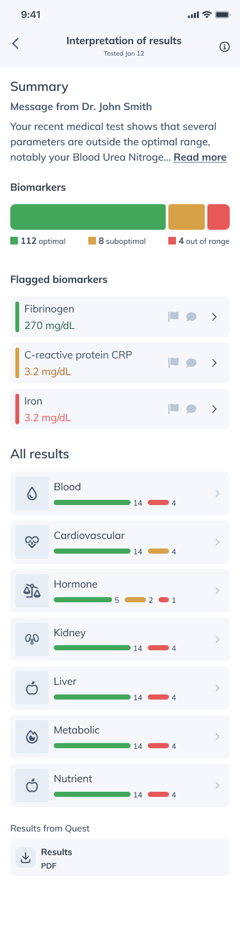
Task: Open the Kidney results row
Action: point(120,639)
